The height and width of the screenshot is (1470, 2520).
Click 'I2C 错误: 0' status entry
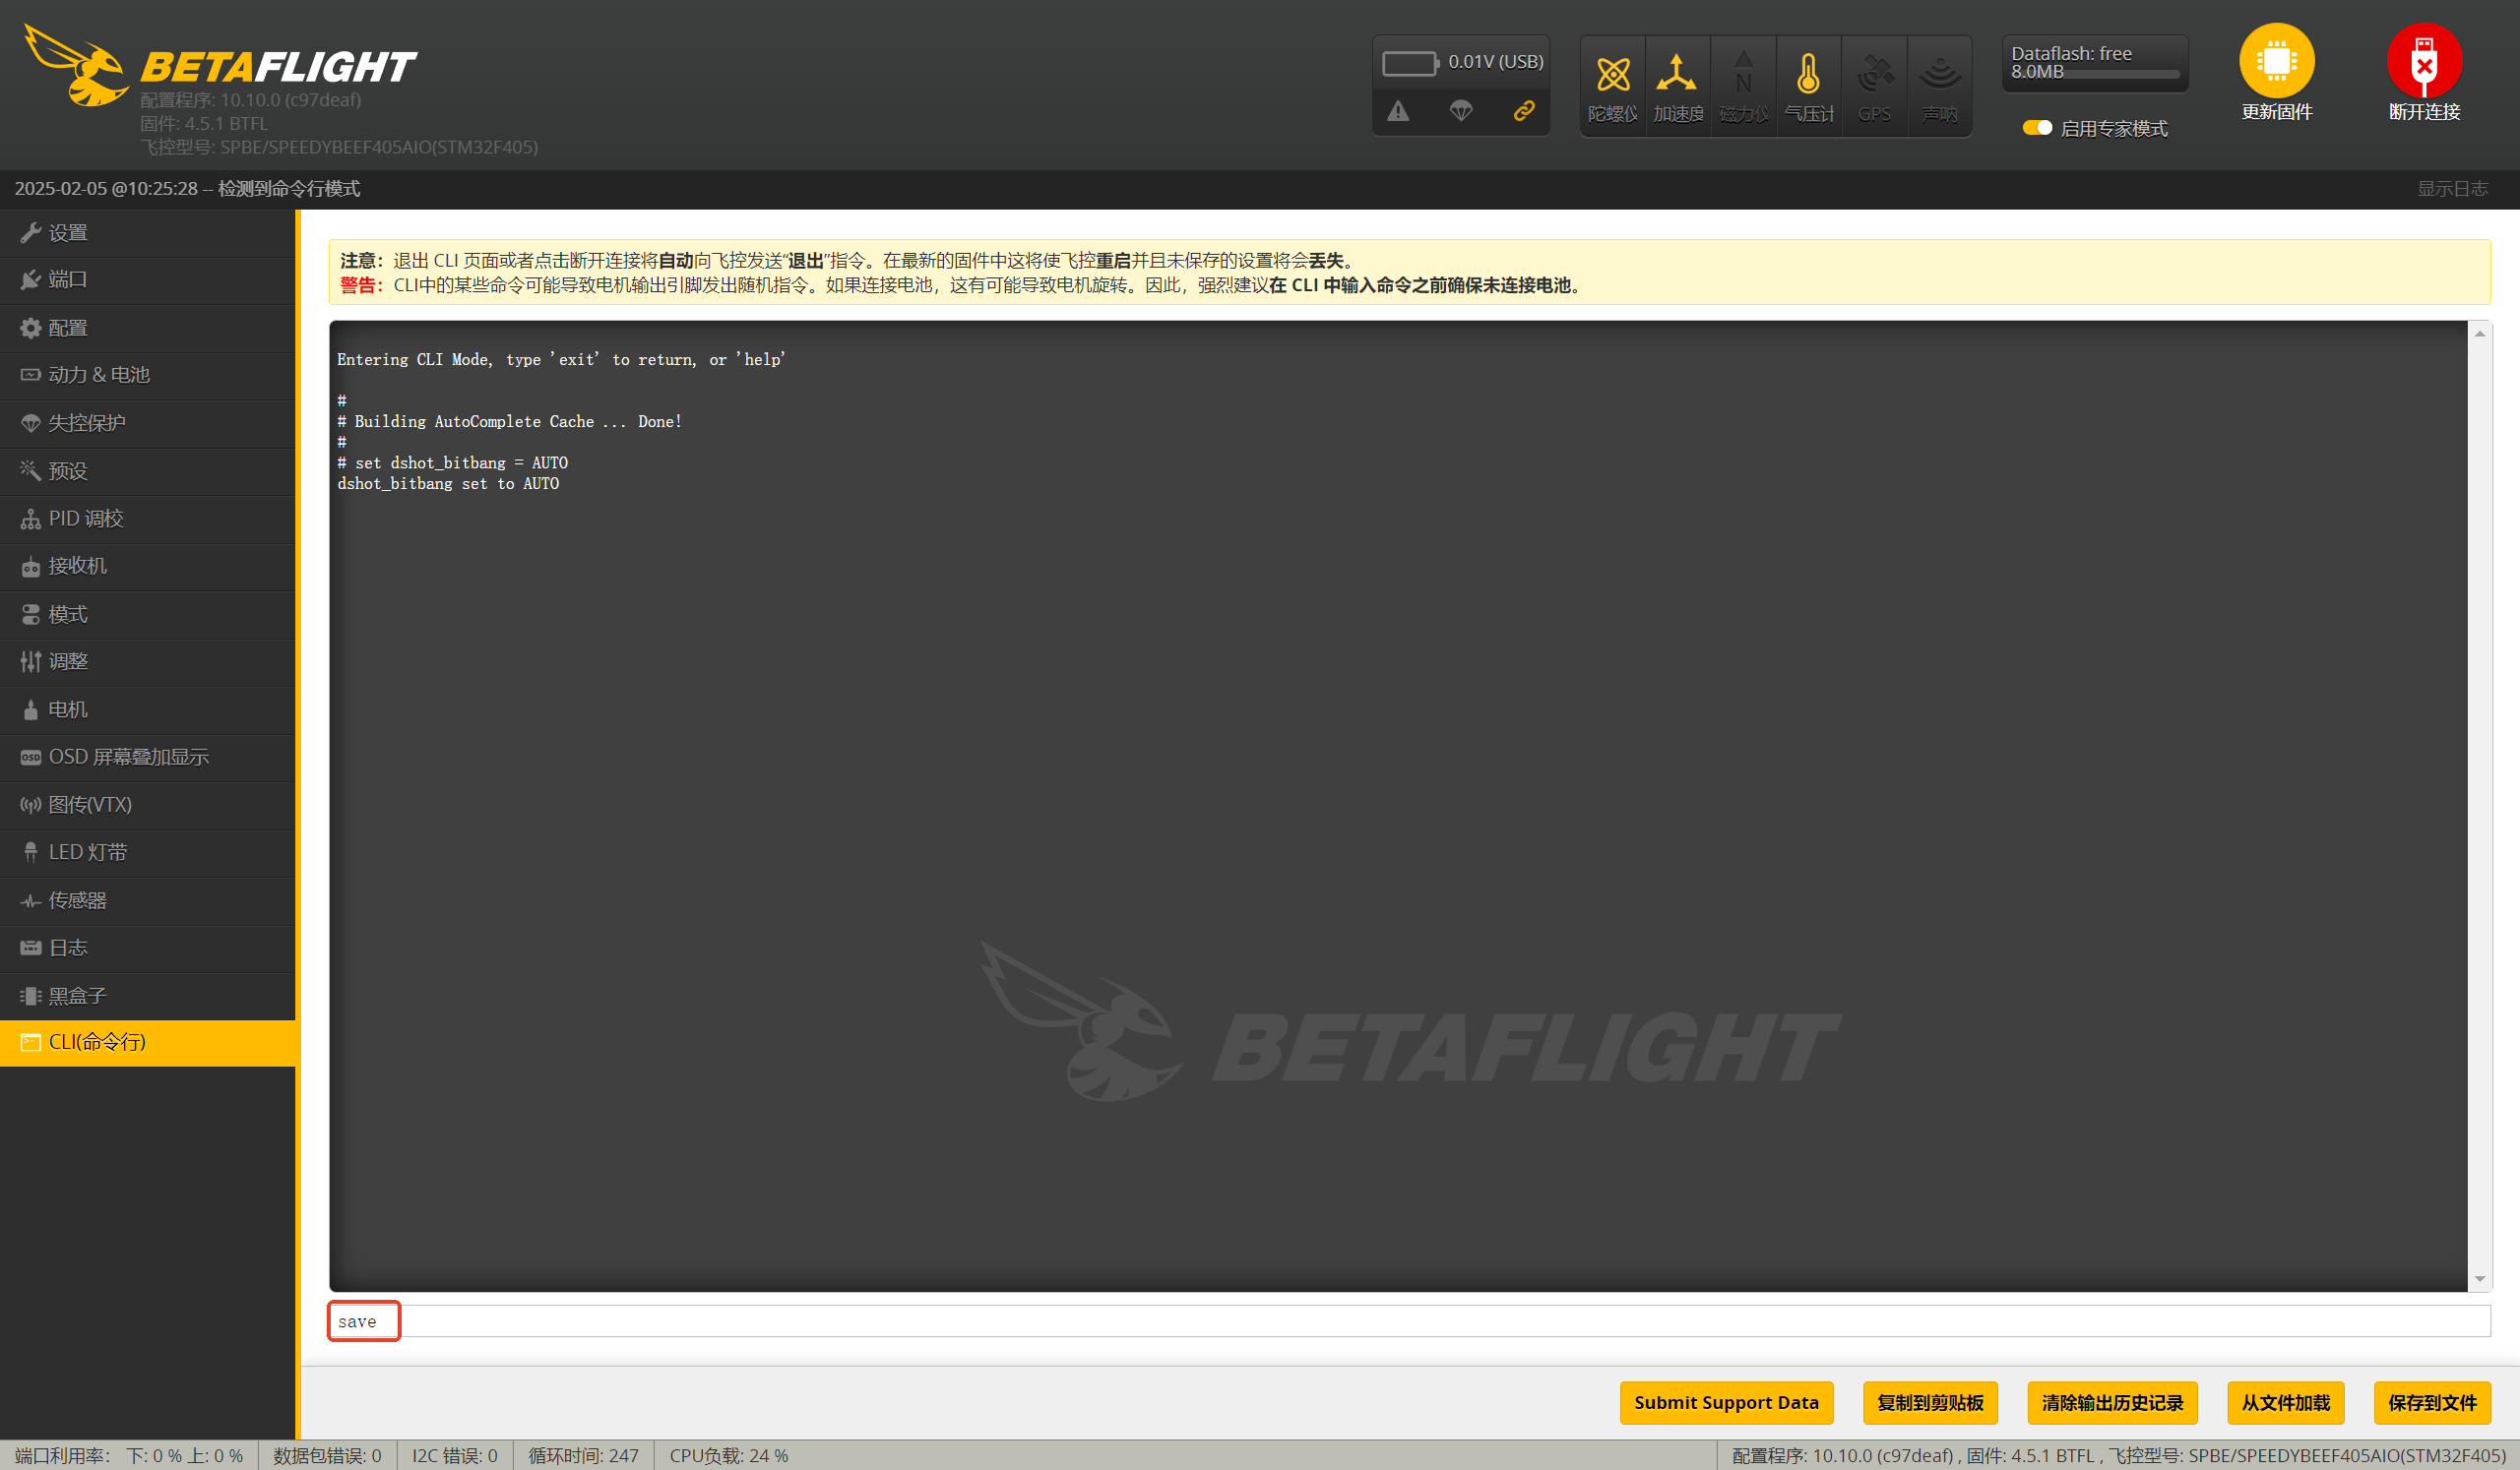(455, 1456)
